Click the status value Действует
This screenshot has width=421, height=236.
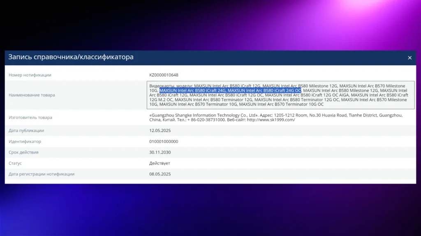[x=160, y=163]
